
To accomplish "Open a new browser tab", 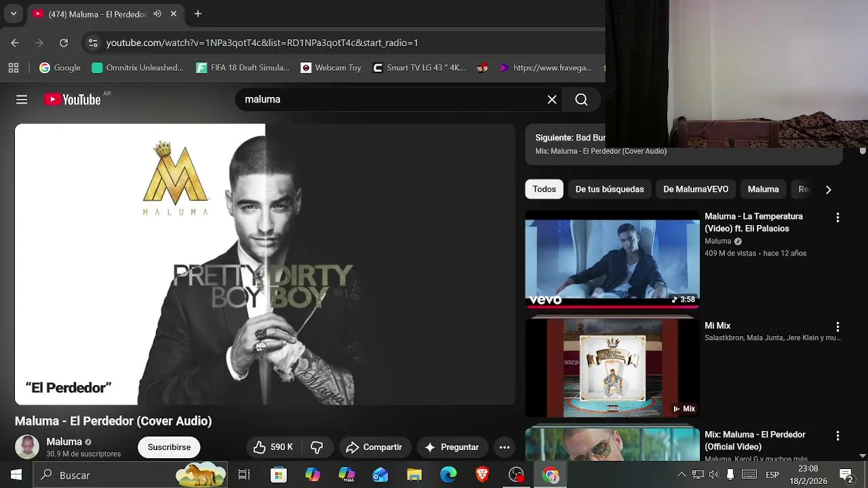I will (x=198, y=14).
